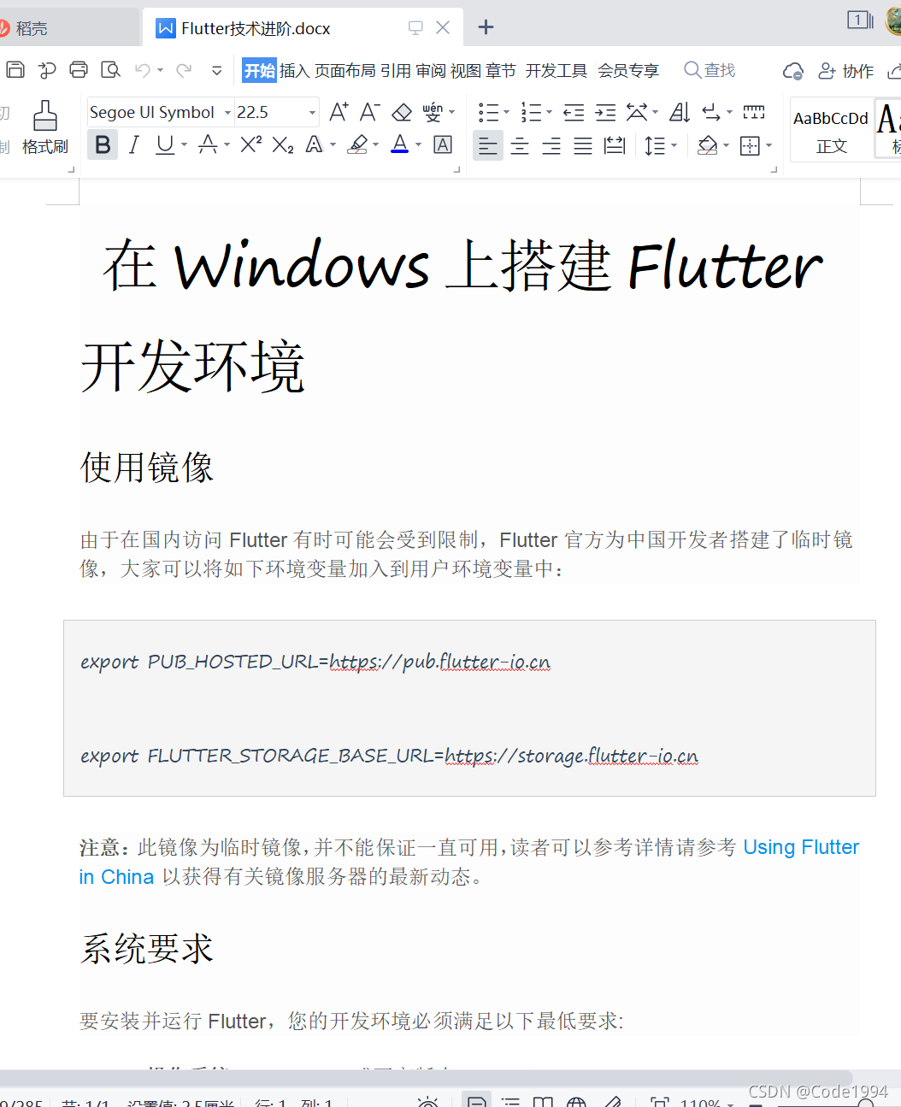Click the 系统要求 heading text

coord(147,949)
